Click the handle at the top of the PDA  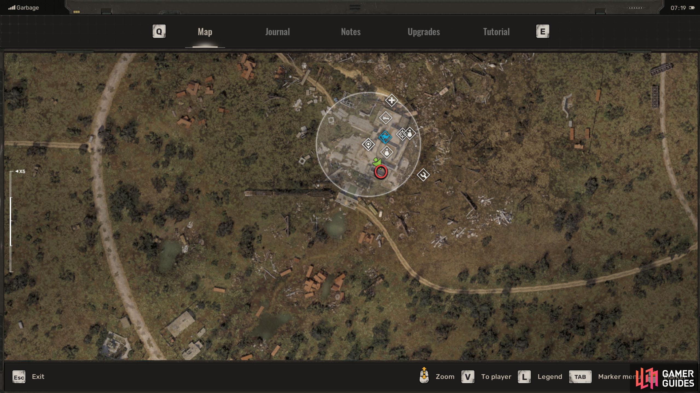point(355,7)
